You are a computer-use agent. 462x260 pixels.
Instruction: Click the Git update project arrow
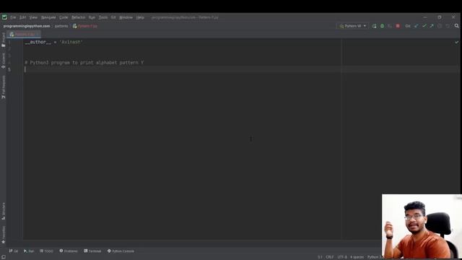tap(417, 26)
